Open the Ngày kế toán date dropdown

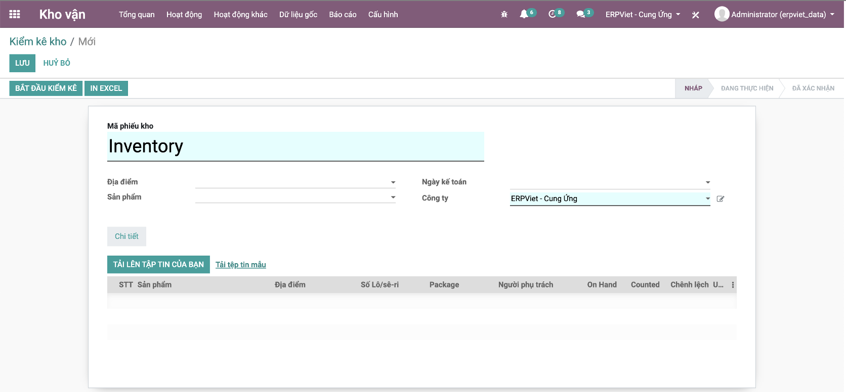(708, 182)
